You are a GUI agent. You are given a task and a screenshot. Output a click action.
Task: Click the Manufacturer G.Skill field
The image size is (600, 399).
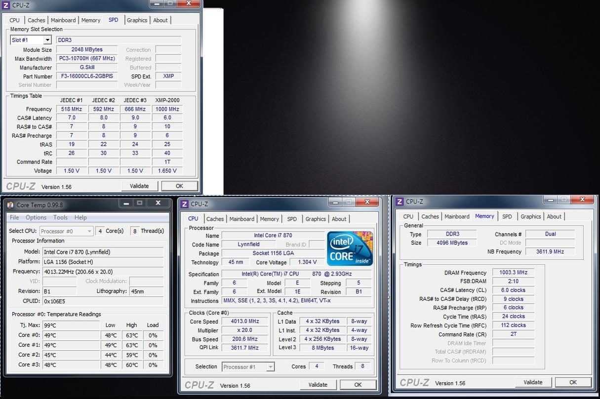pos(87,67)
